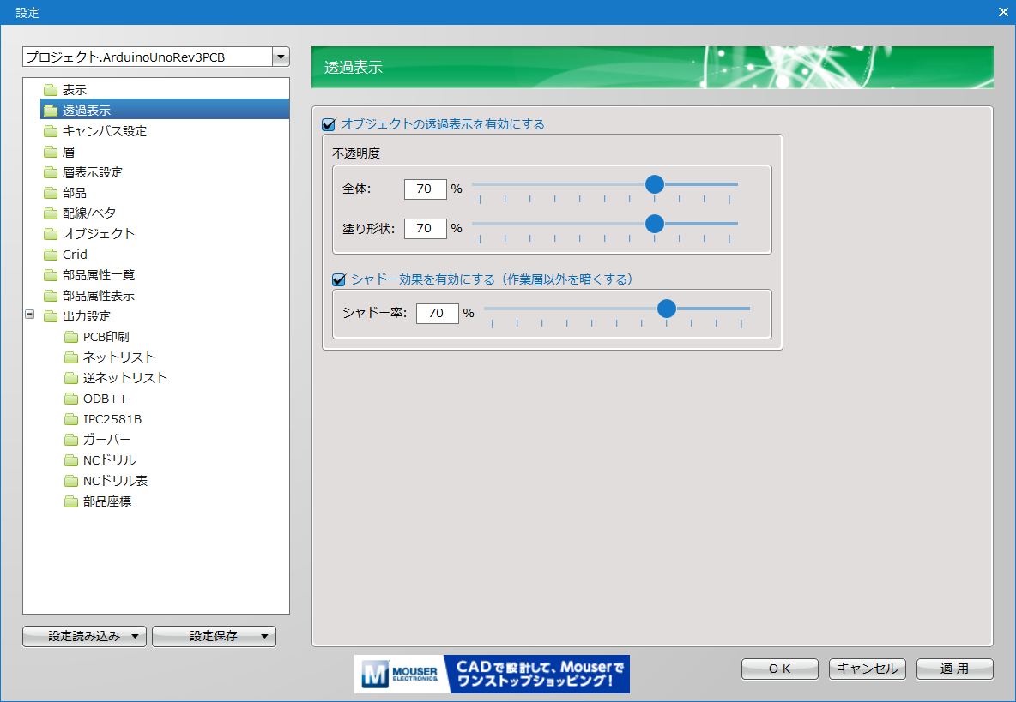Click the folder icon next to ガーバー
Screen dimensions: 1016x702
(70, 440)
